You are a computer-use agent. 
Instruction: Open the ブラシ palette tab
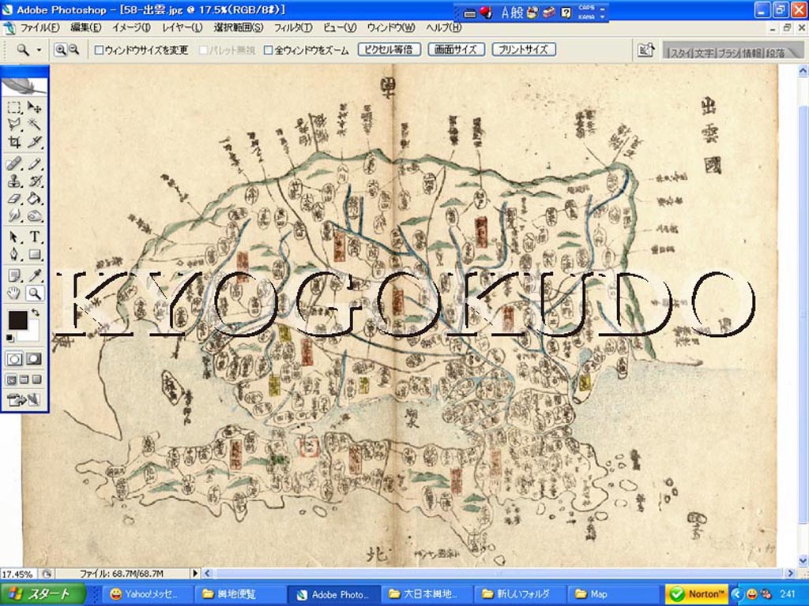click(x=728, y=53)
